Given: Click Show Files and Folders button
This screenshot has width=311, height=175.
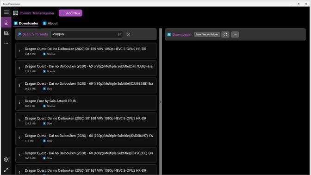Looking at the screenshot, I should pyautogui.click(x=207, y=35).
